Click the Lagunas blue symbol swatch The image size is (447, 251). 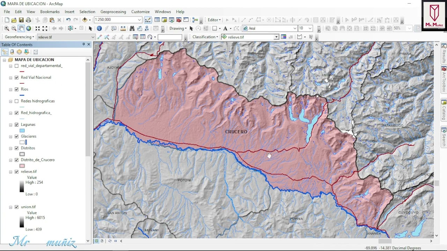point(22,131)
